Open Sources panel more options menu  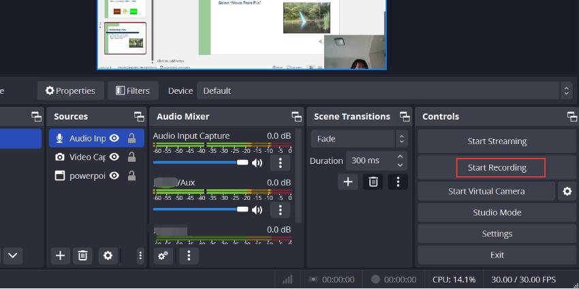(140, 256)
